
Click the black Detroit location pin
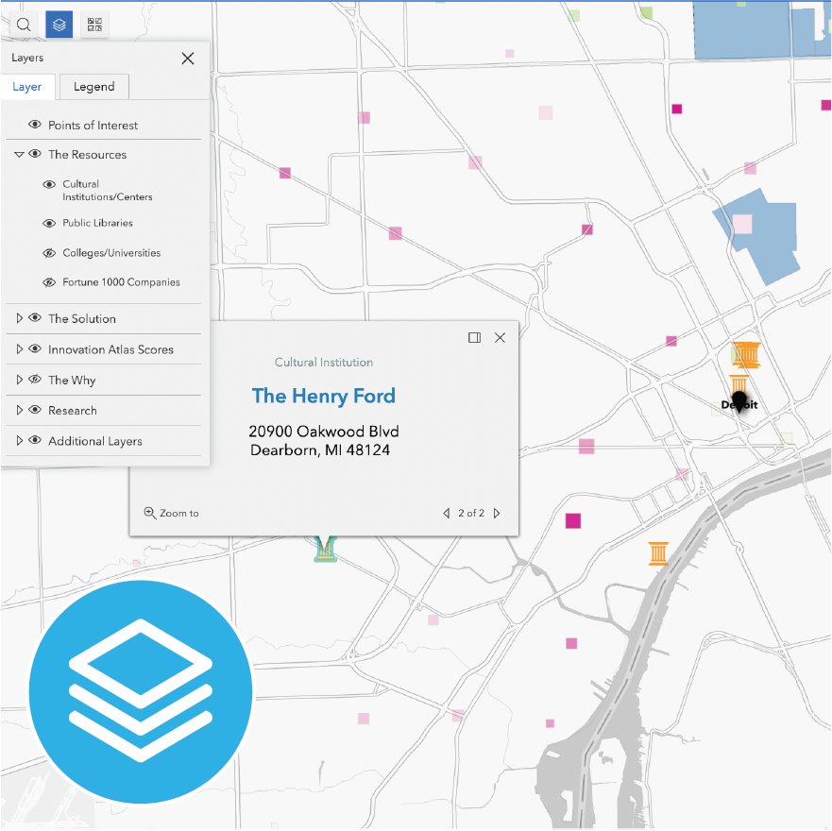tap(739, 402)
